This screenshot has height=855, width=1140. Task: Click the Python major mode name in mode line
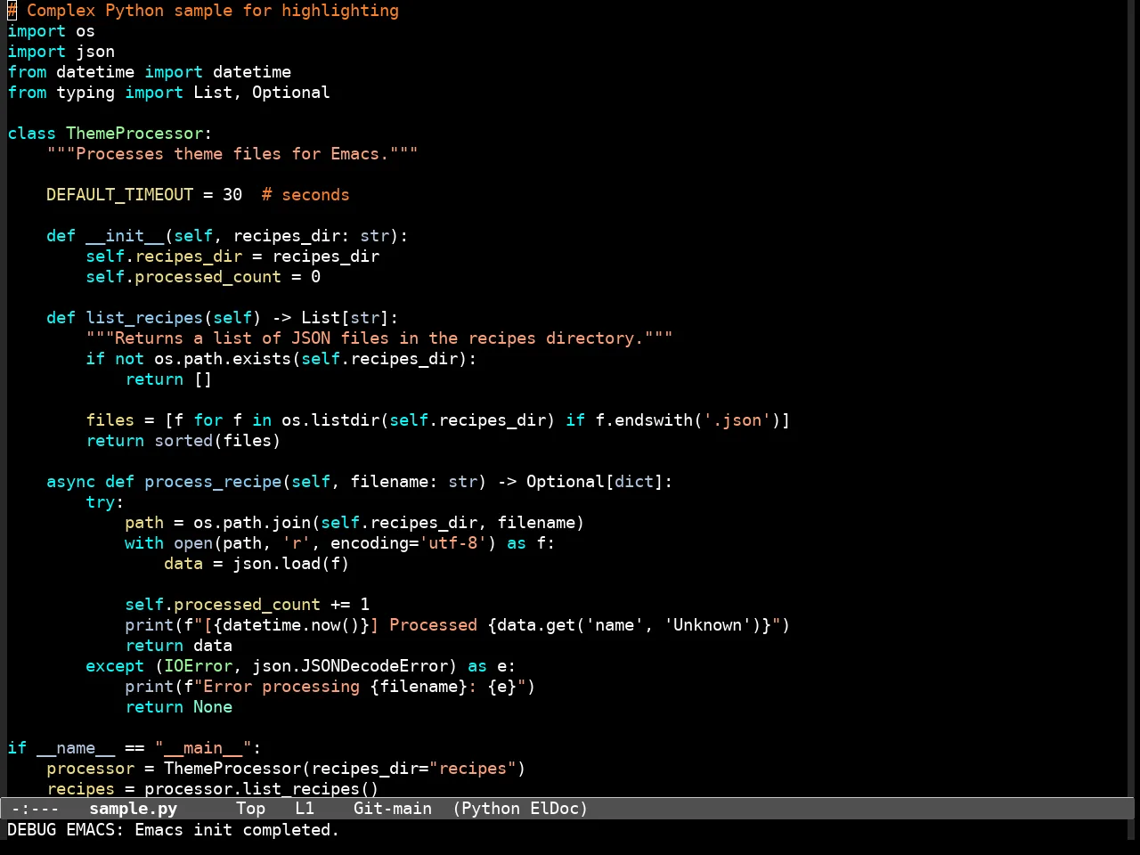pyautogui.click(x=491, y=809)
